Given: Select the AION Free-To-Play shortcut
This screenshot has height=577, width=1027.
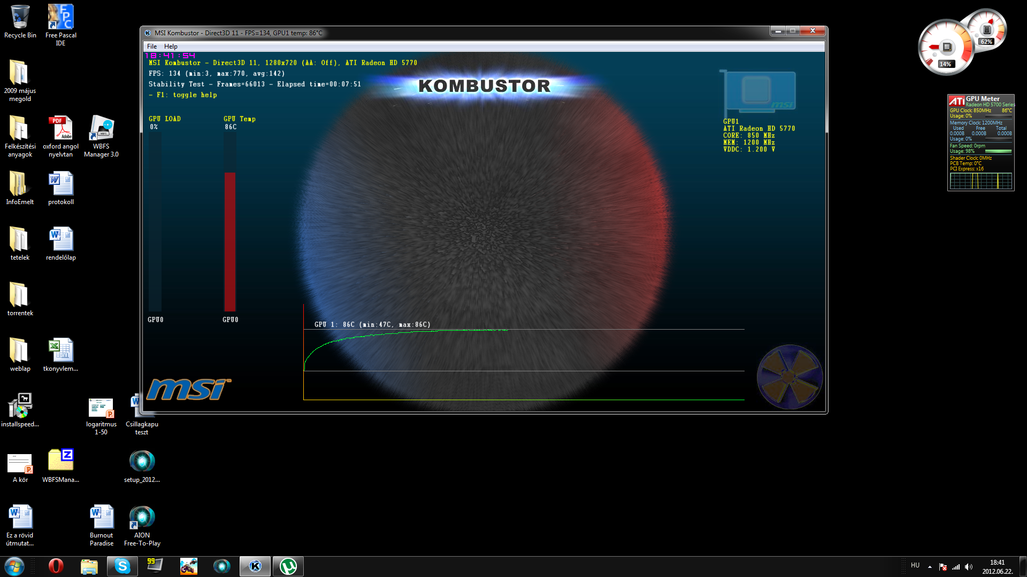Looking at the screenshot, I should [x=142, y=525].
